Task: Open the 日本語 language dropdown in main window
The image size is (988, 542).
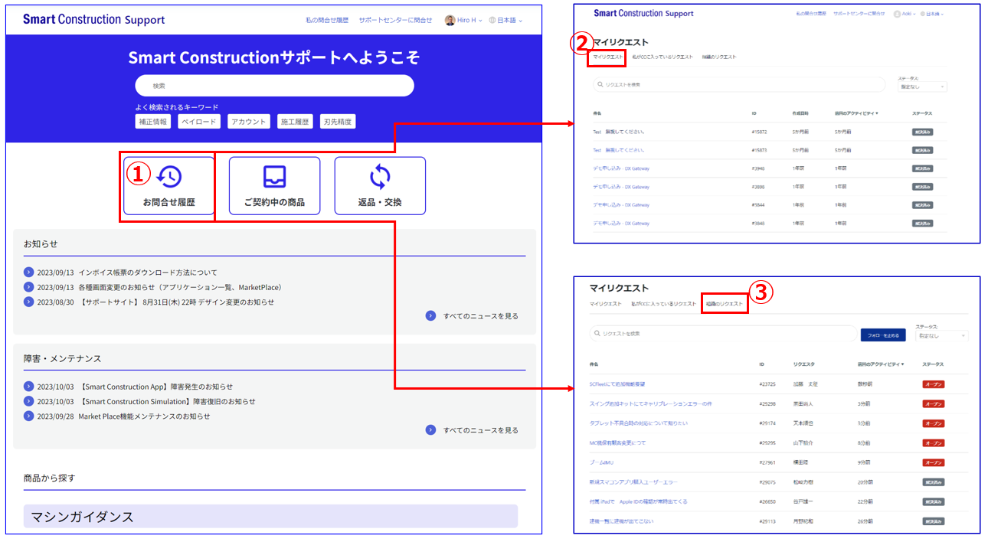Action: coord(505,20)
